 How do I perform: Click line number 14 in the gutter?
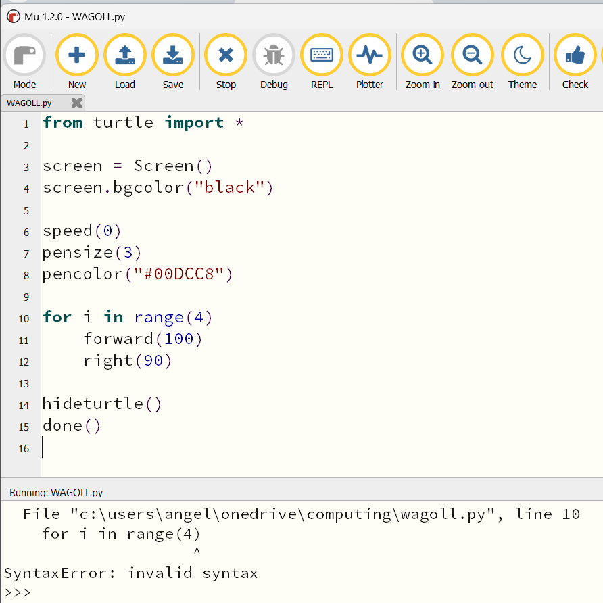[x=24, y=406]
